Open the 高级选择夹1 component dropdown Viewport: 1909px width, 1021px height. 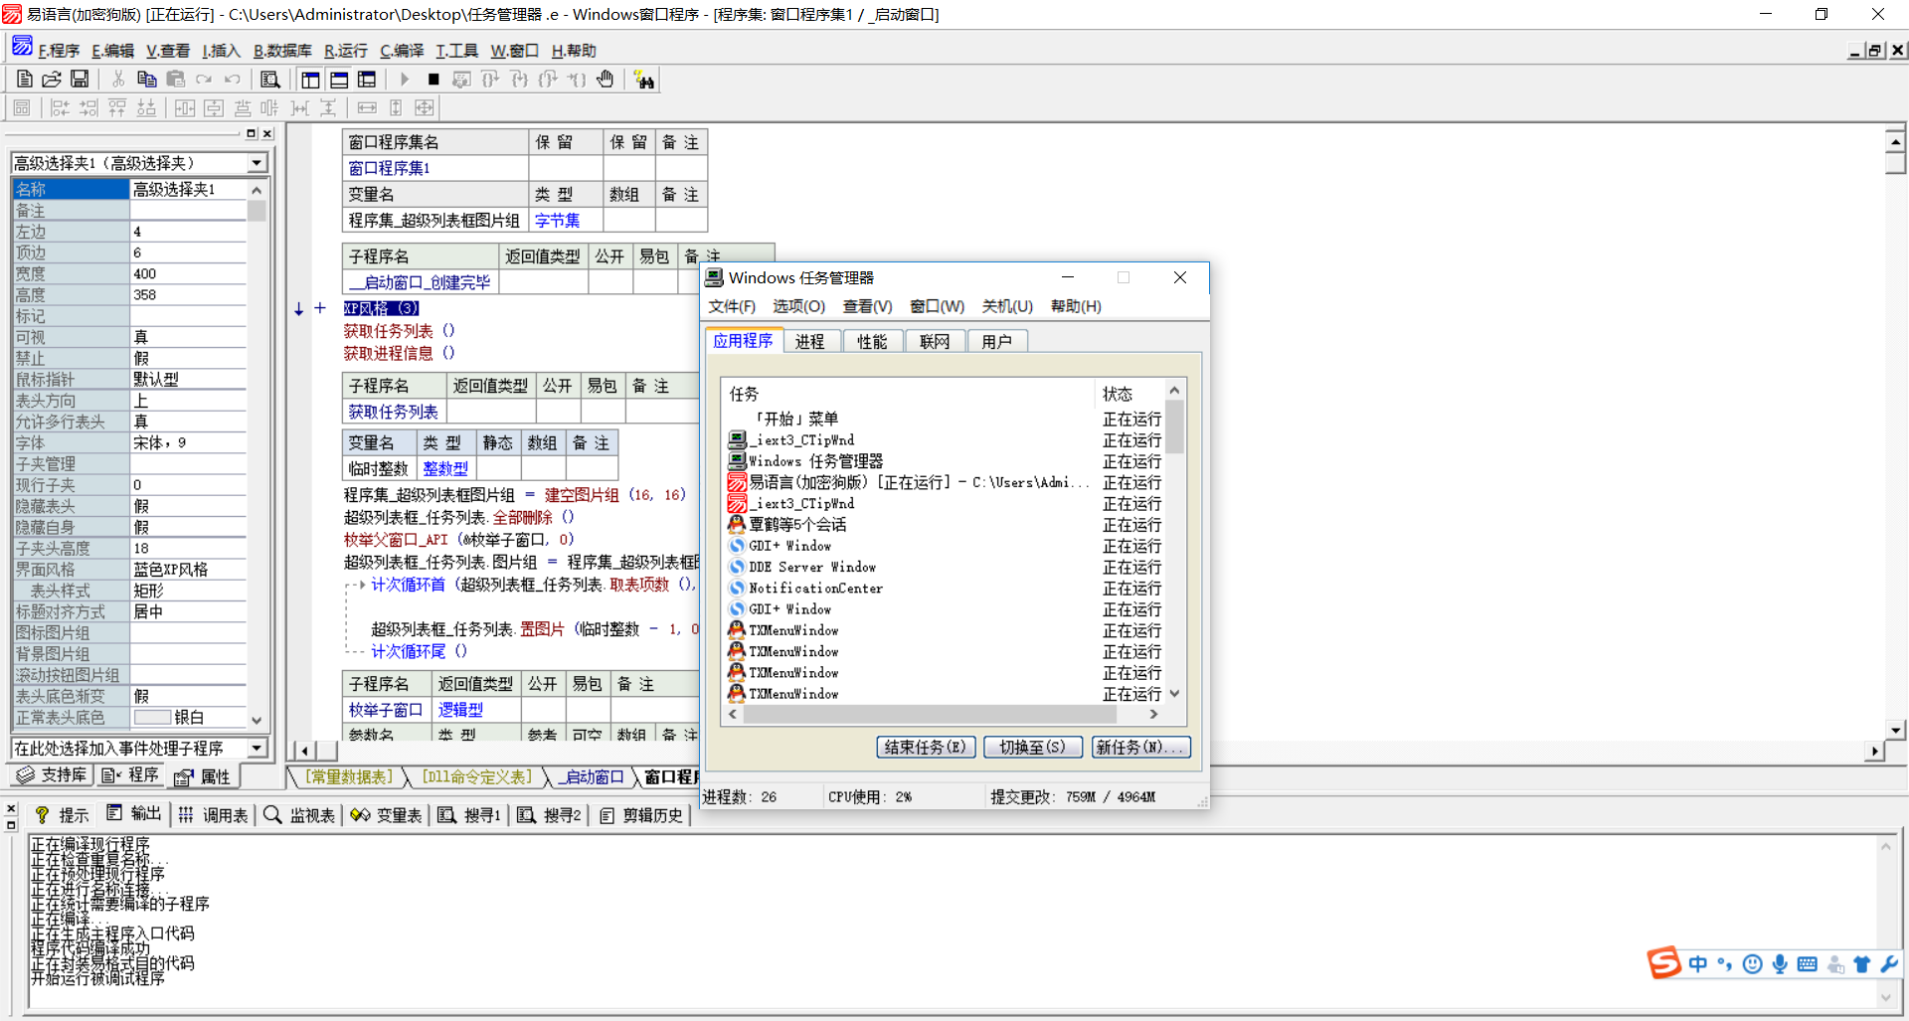click(258, 163)
